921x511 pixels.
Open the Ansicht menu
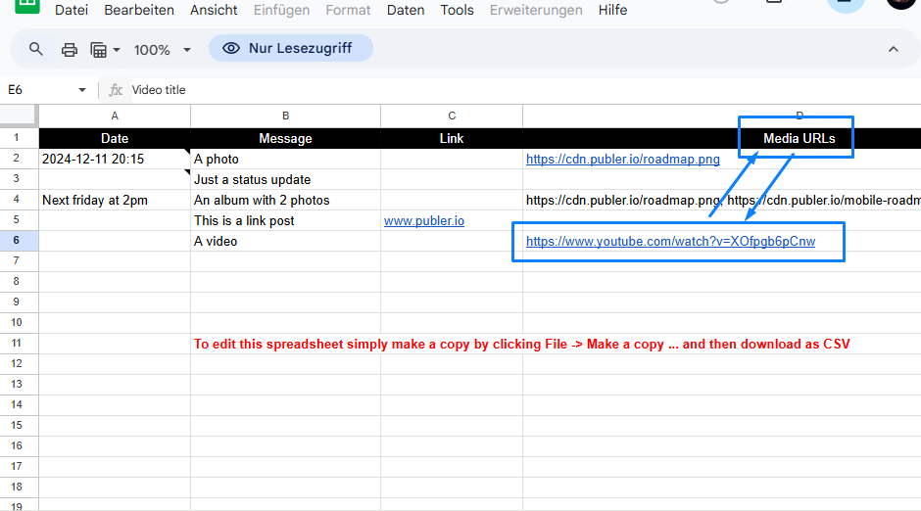coord(214,10)
